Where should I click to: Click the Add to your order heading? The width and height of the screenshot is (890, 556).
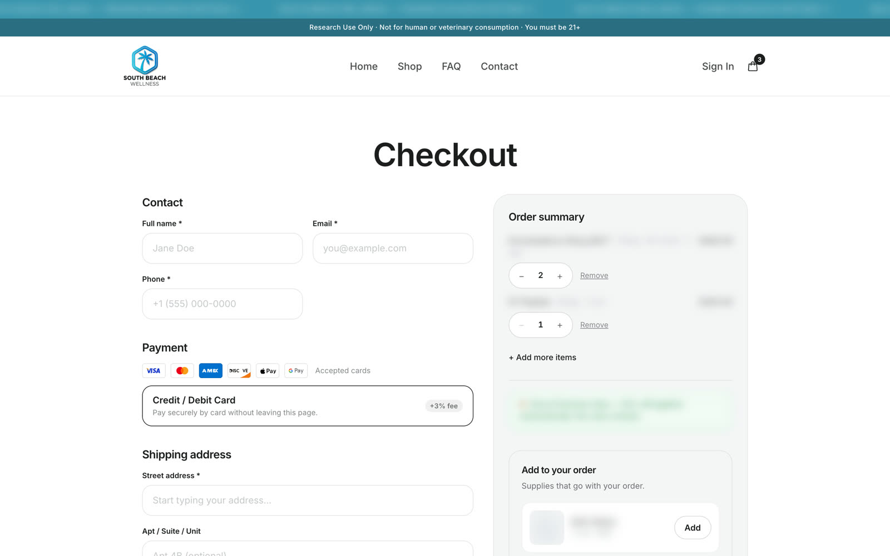tap(558, 470)
